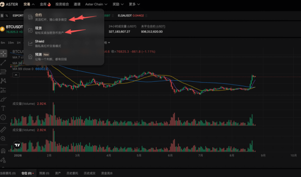301x177 pixels.
Task: Click the 2月 label on time axis
Action: [49, 155]
